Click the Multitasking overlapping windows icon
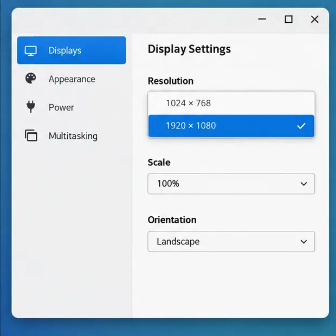Screen dimensions: 336x336 click(31, 135)
